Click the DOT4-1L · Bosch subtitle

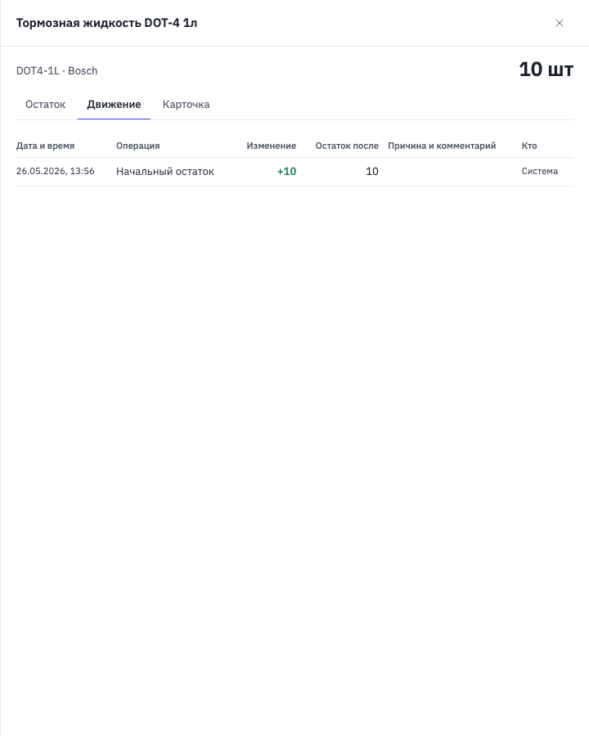[56, 71]
